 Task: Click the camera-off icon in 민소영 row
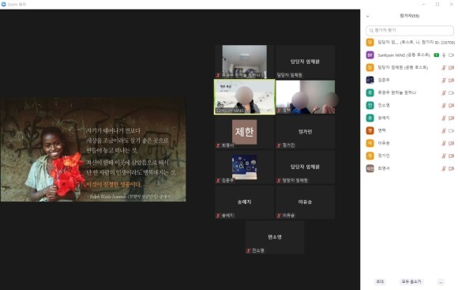click(451, 105)
